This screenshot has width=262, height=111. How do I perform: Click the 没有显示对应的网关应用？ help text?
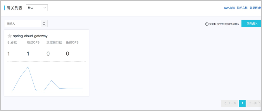click(x=224, y=24)
